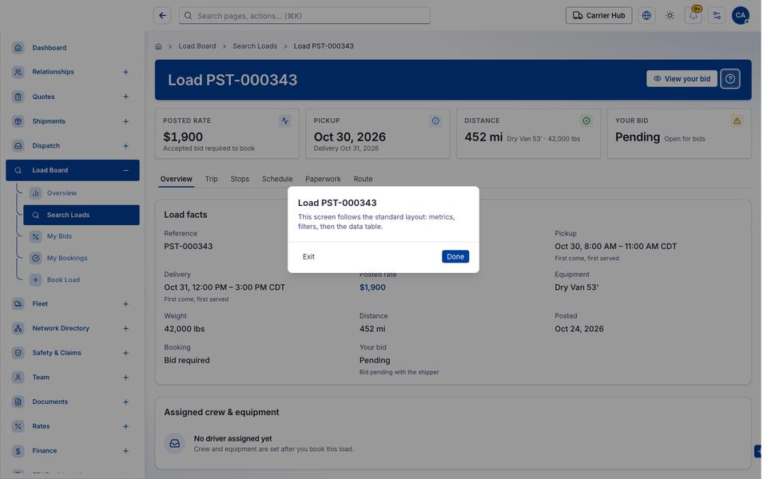Switch to the Trip tab
The image size is (767, 479).
[x=211, y=179]
